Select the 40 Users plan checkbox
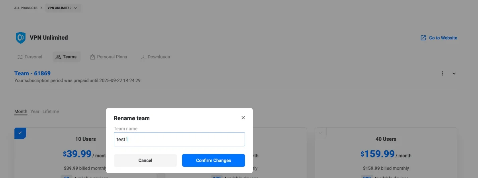This screenshot has width=478, height=178. coord(321,133)
